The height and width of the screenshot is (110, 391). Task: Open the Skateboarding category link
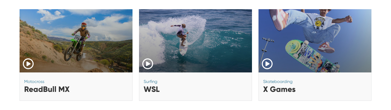point(278,82)
